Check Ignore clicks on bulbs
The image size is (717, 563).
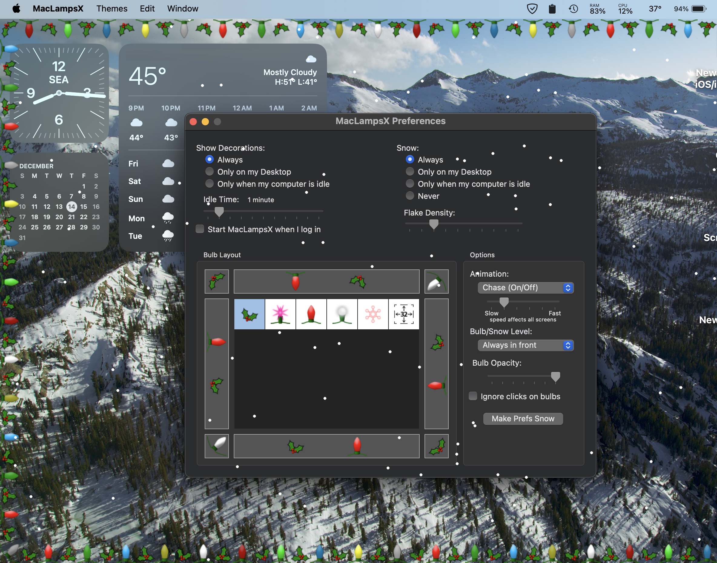[473, 396]
